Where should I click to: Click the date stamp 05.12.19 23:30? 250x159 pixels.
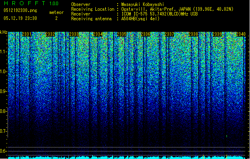(20, 18)
